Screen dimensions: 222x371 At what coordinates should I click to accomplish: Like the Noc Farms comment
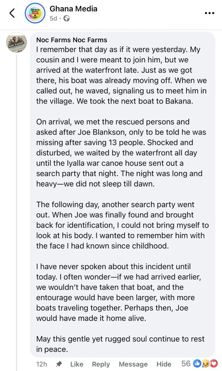77,364
